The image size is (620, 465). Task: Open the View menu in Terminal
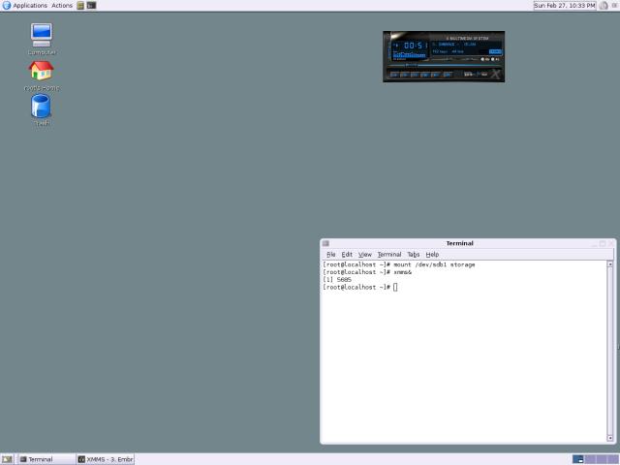coord(364,254)
